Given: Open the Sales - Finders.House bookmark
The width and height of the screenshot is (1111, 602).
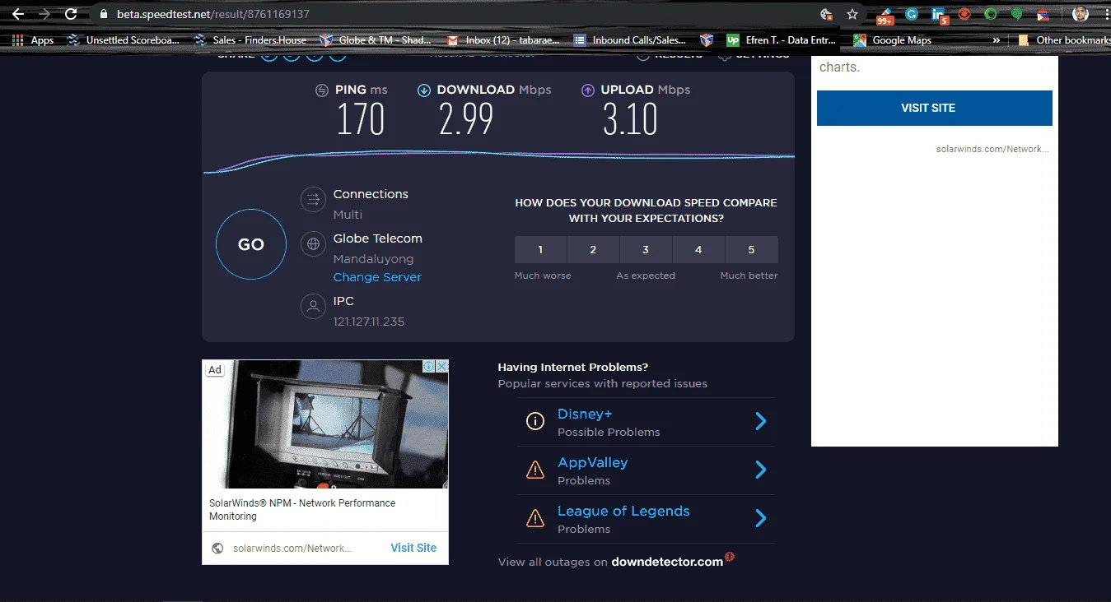Looking at the screenshot, I should click(x=250, y=40).
